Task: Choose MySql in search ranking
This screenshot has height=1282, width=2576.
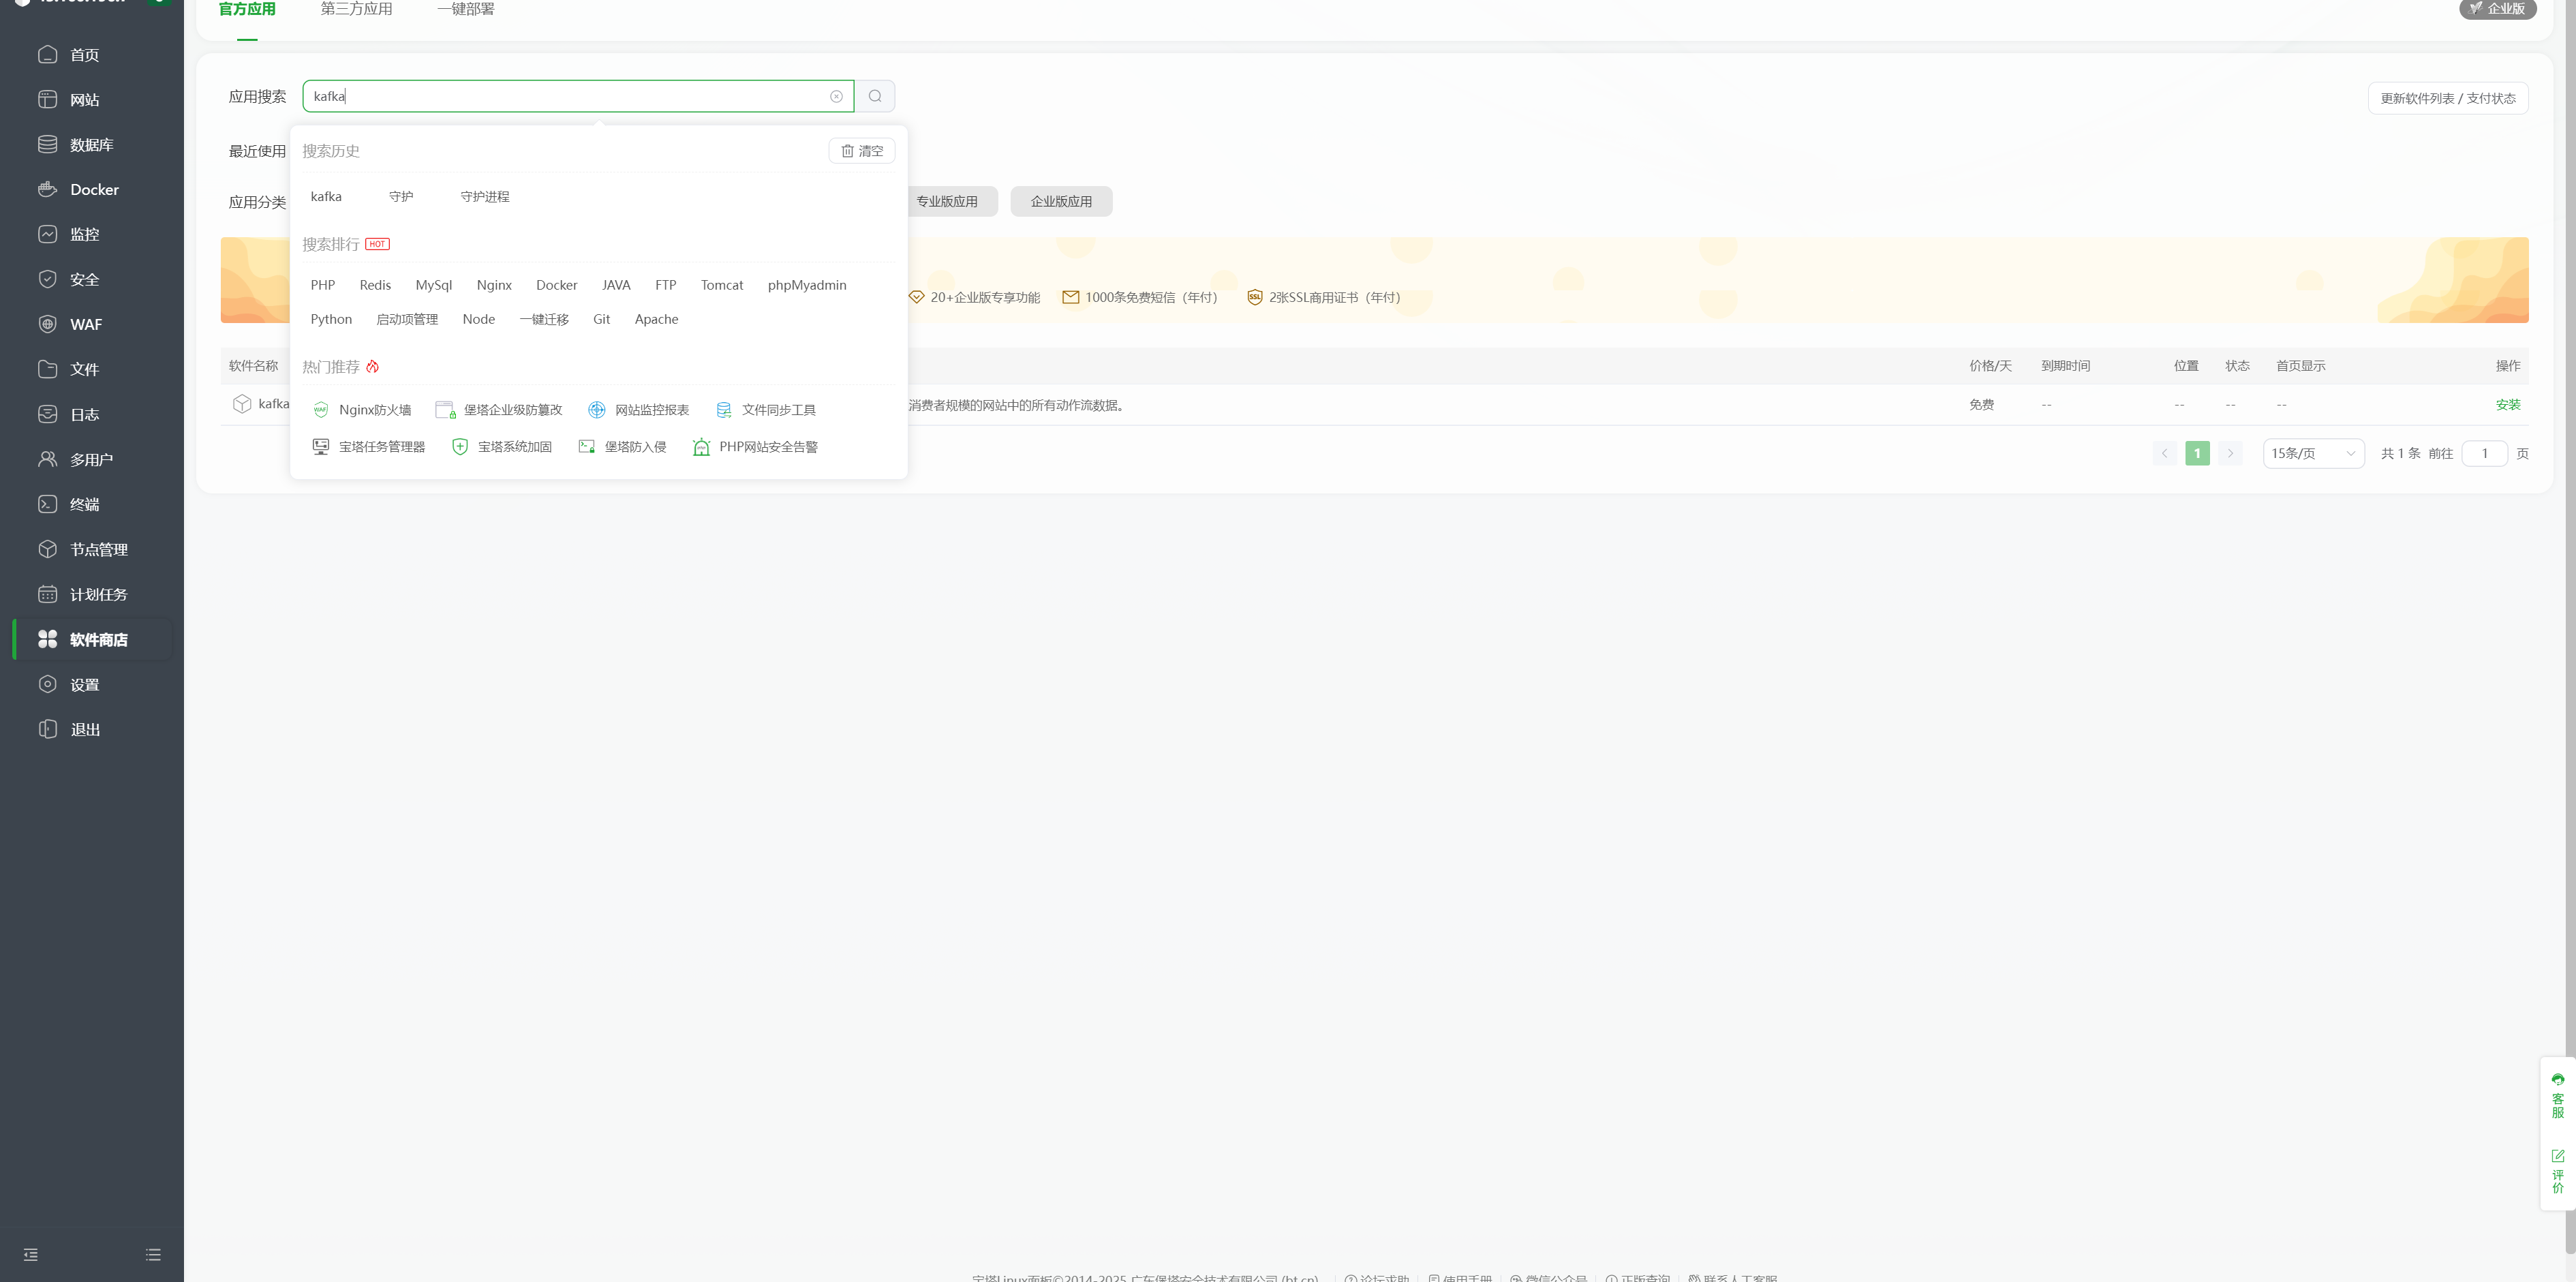Action: coord(434,285)
